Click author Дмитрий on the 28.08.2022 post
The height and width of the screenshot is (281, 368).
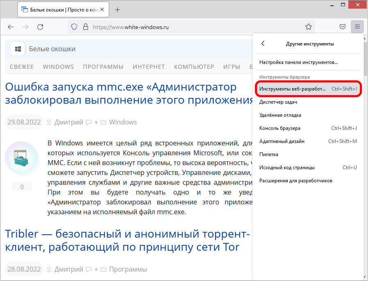[69, 269]
